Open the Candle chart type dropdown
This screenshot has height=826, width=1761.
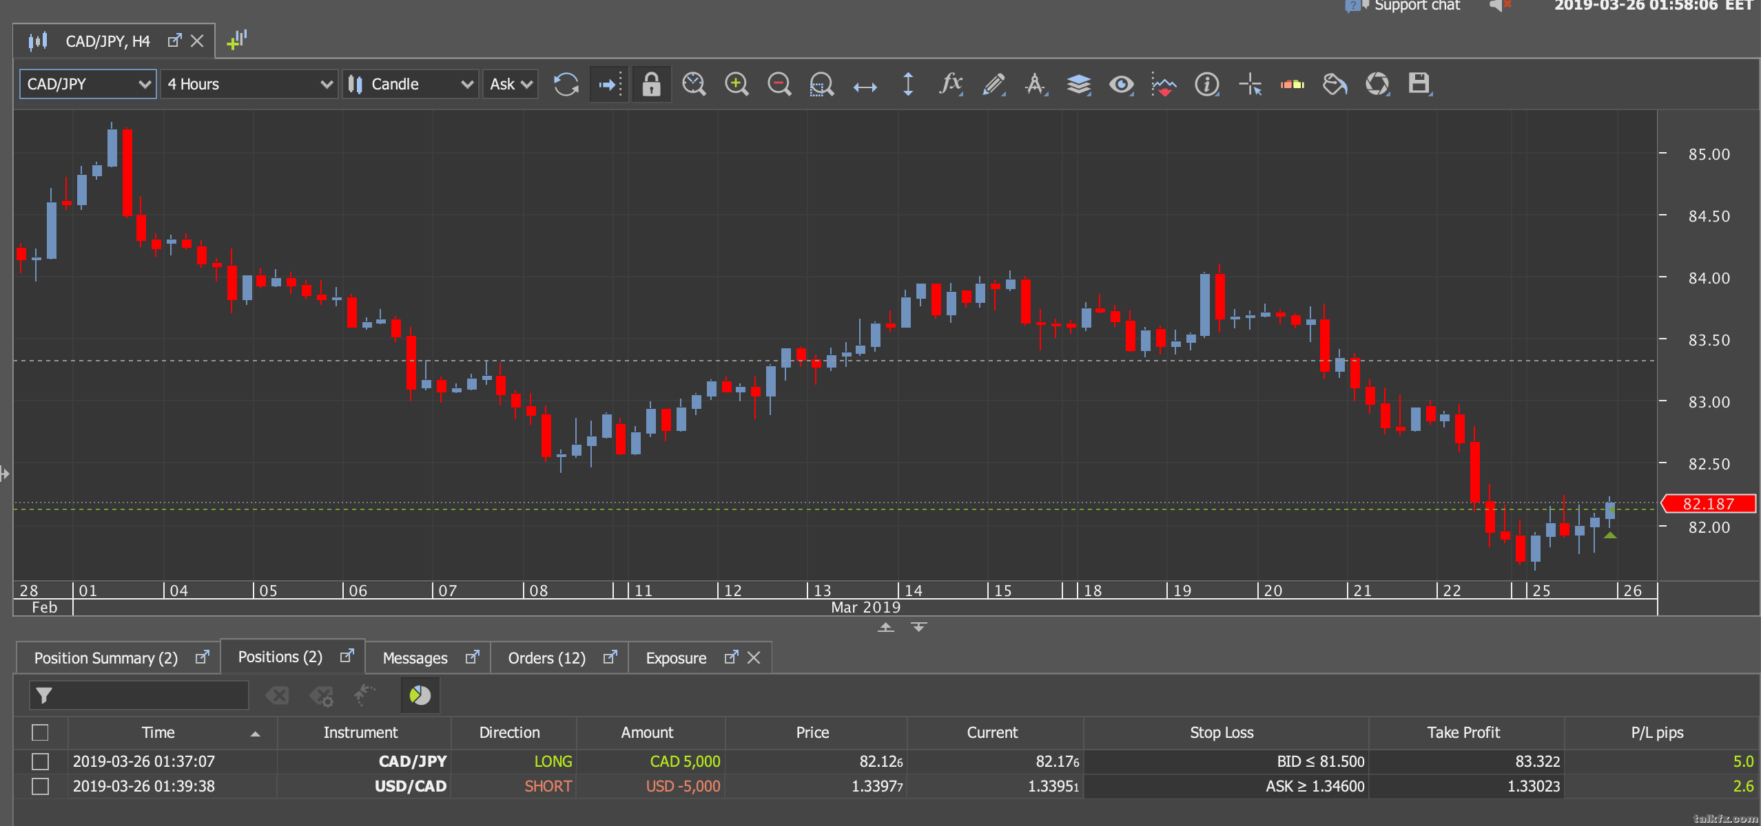click(x=410, y=84)
